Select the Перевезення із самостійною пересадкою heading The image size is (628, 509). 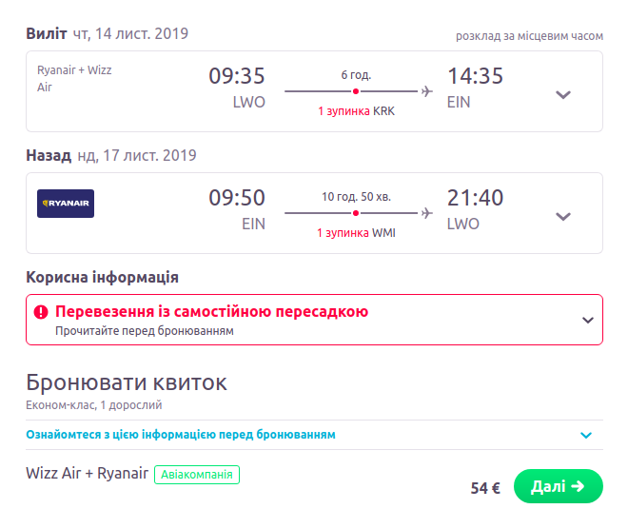(x=211, y=311)
